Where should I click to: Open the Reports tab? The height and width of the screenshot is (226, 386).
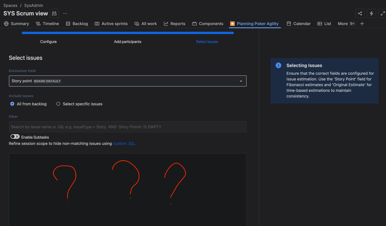tap(174, 24)
